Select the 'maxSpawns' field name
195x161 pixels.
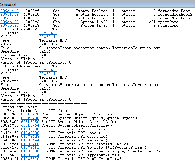pos(168,26)
